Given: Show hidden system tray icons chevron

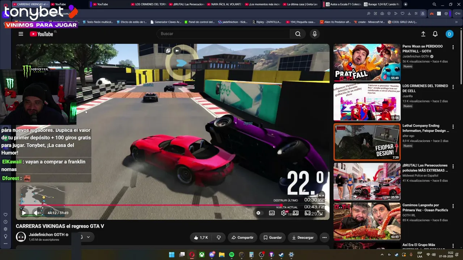Looking at the screenshot, I should point(383,255).
